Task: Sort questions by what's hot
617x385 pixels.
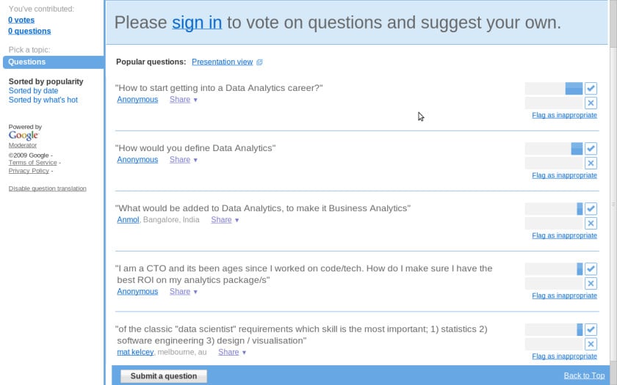Action: pos(43,100)
